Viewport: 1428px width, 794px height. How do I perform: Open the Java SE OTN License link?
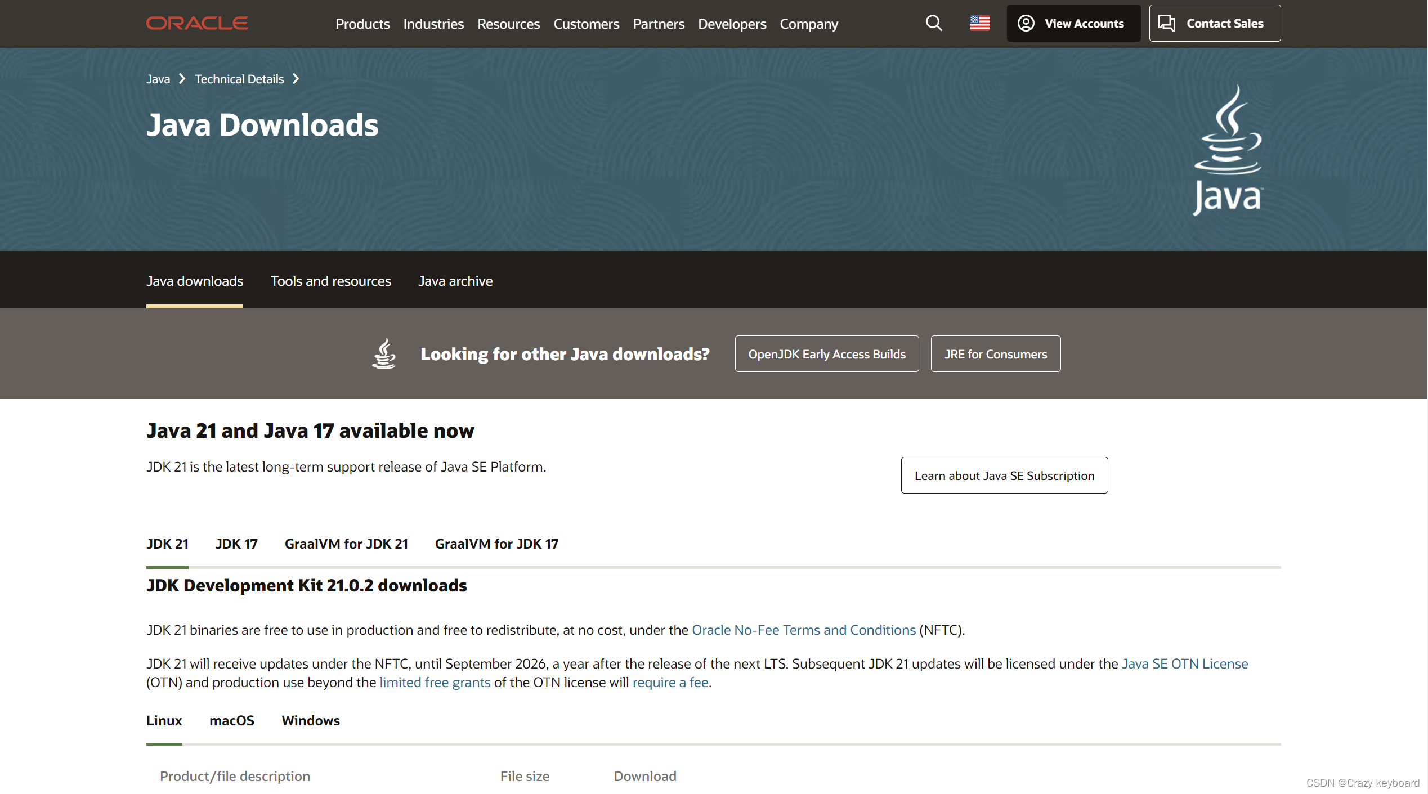coord(1185,663)
